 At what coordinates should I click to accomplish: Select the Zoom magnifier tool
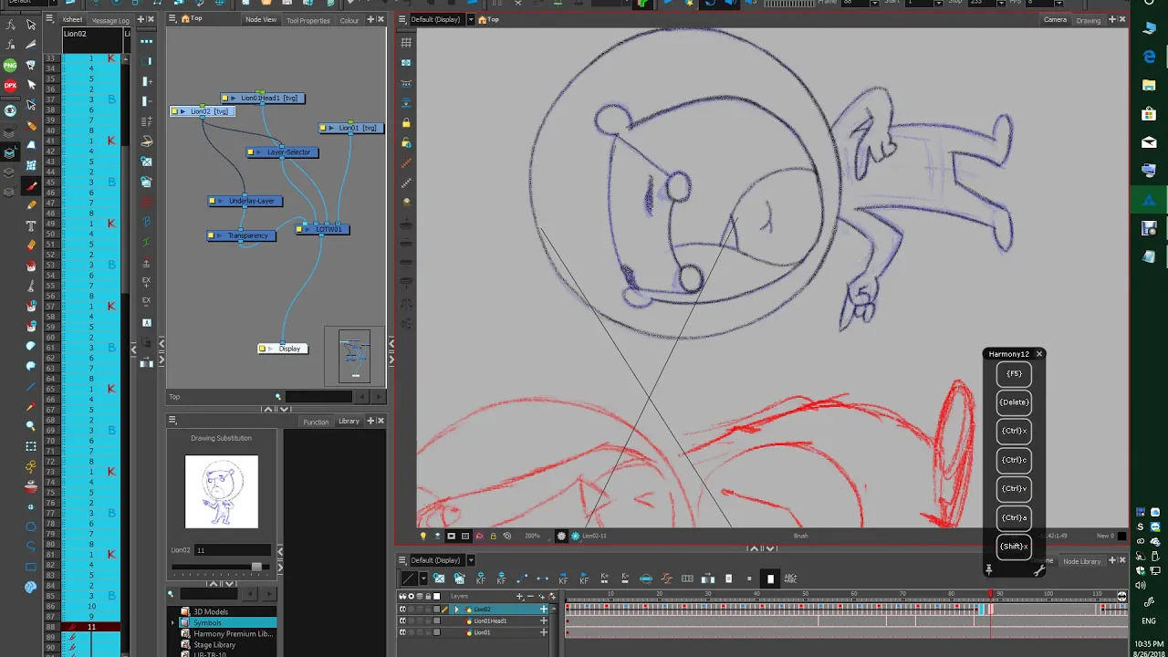pyautogui.click(x=31, y=426)
